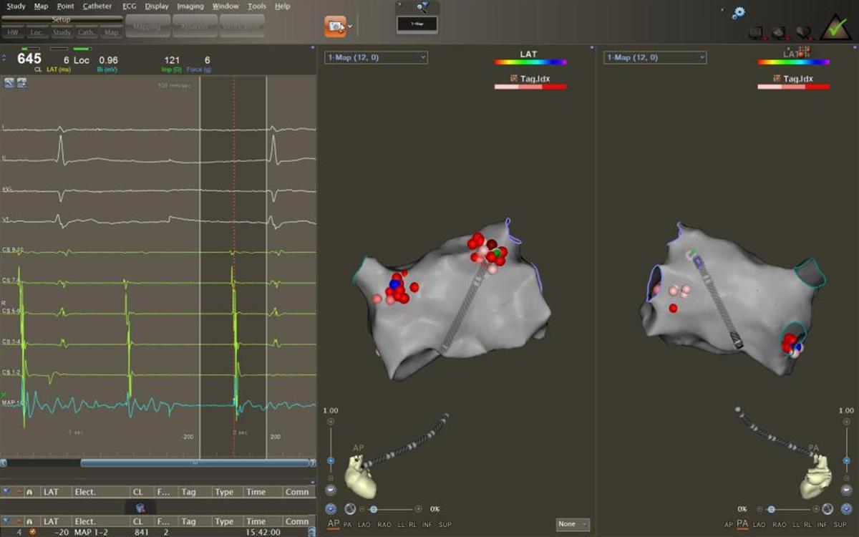The width and height of the screenshot is (859, 537).
Task: Open the blue gear settings icon
Action: [738, 12]
